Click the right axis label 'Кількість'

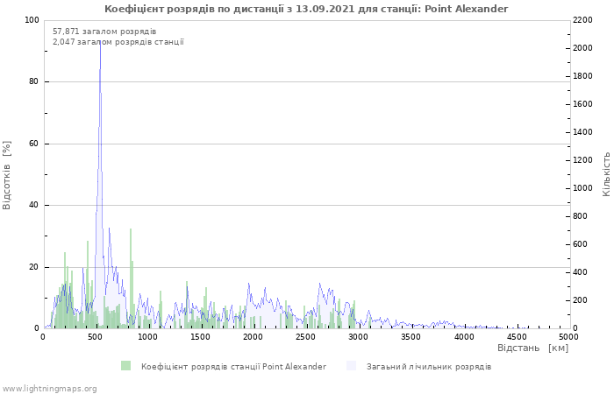tap(606, 174)
